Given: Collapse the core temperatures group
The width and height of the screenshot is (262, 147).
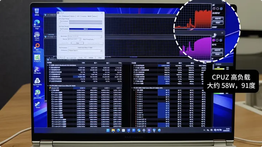Looking at the screenshot, I should point(134,90).
